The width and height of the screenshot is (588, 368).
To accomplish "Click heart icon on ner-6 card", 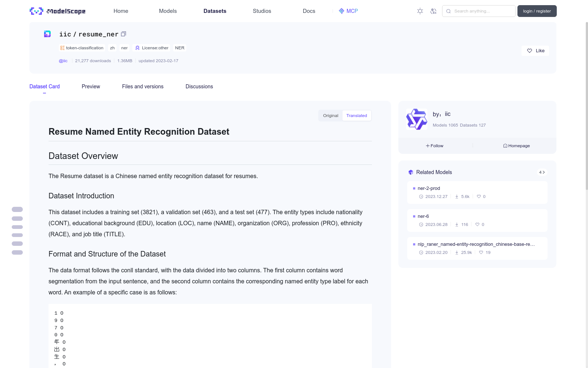I will 477,224.
